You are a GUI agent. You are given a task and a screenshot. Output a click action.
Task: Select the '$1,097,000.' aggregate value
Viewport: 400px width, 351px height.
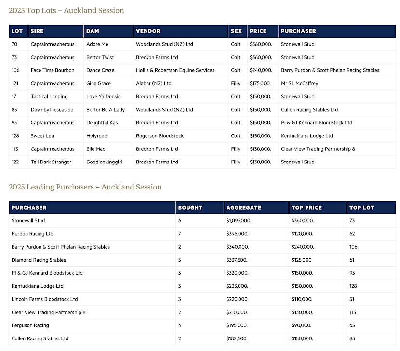tap(239, 221)
